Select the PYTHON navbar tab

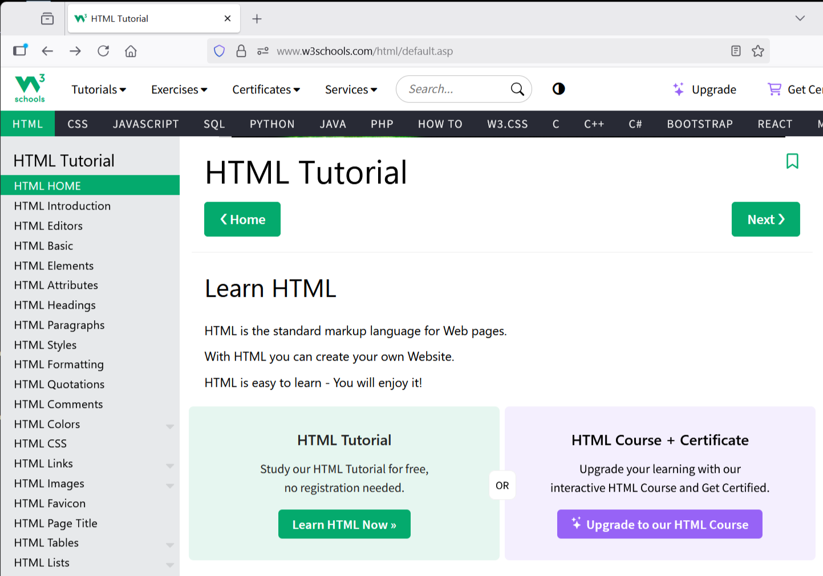point(272,124)
